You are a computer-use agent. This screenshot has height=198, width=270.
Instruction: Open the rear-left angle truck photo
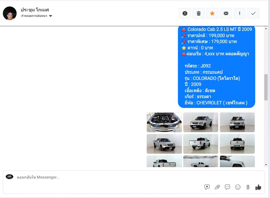point(201,144)
